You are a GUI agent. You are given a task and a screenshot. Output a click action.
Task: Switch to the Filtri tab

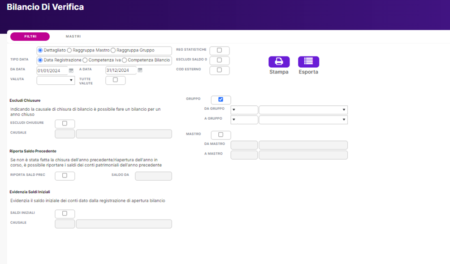30,36
